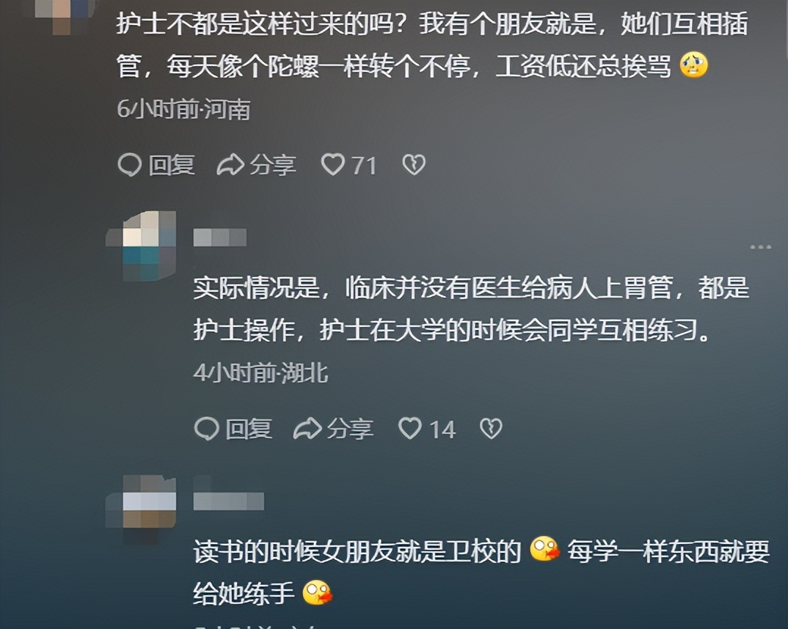Open three-dot more options menu
788x629 pixels.
(760, 247)
